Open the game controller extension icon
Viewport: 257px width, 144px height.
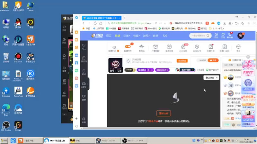[x=213, y=23]
